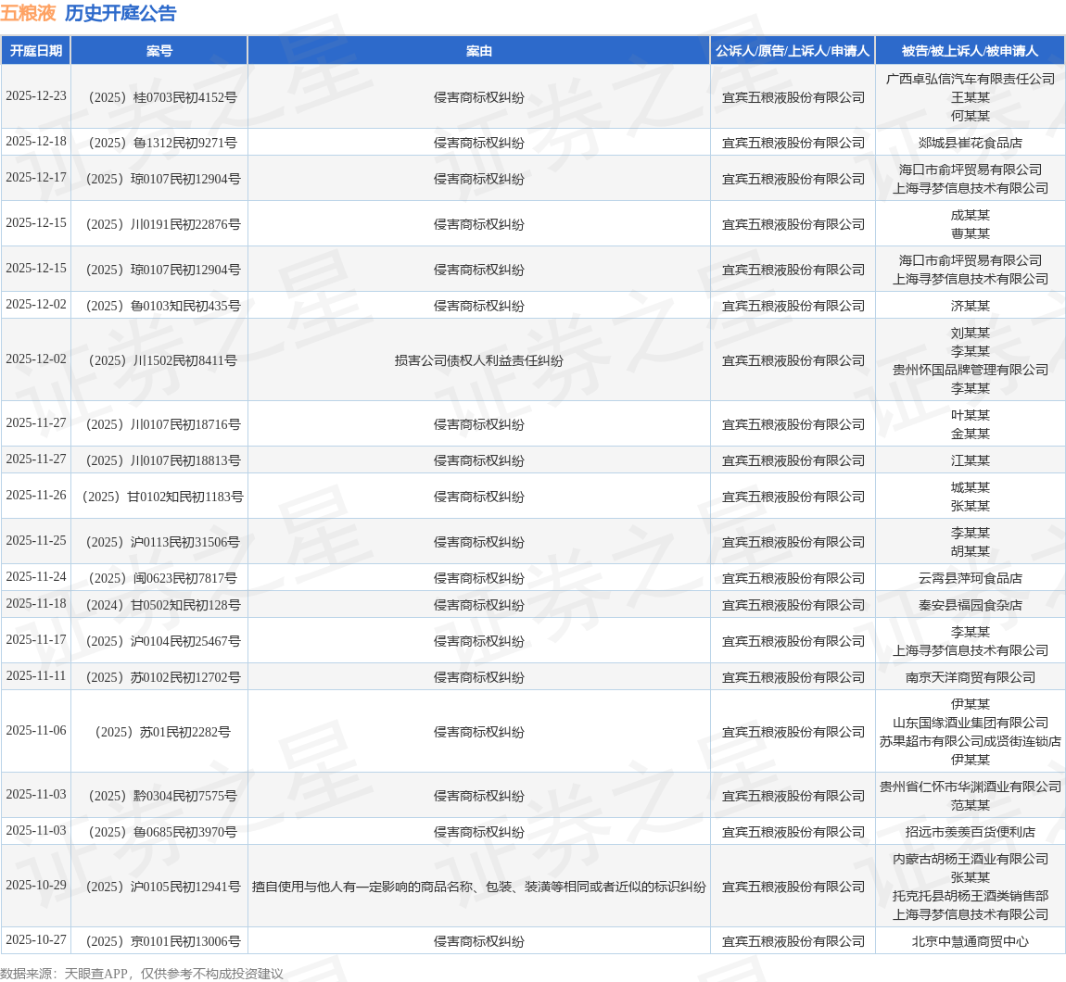Select date cell 2025-12-18

tap(36, 142)
